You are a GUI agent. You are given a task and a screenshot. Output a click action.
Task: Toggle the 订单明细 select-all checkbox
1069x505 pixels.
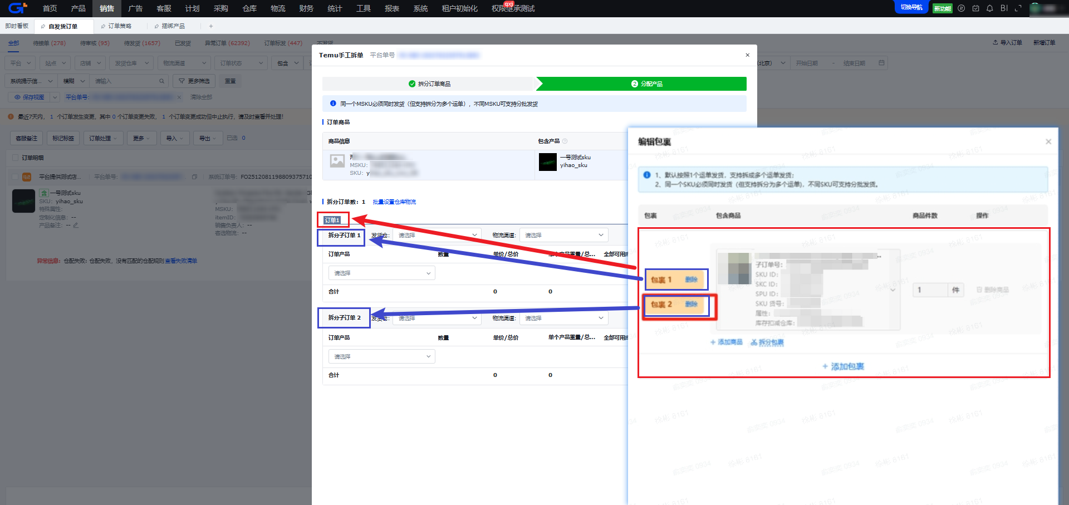15,158
